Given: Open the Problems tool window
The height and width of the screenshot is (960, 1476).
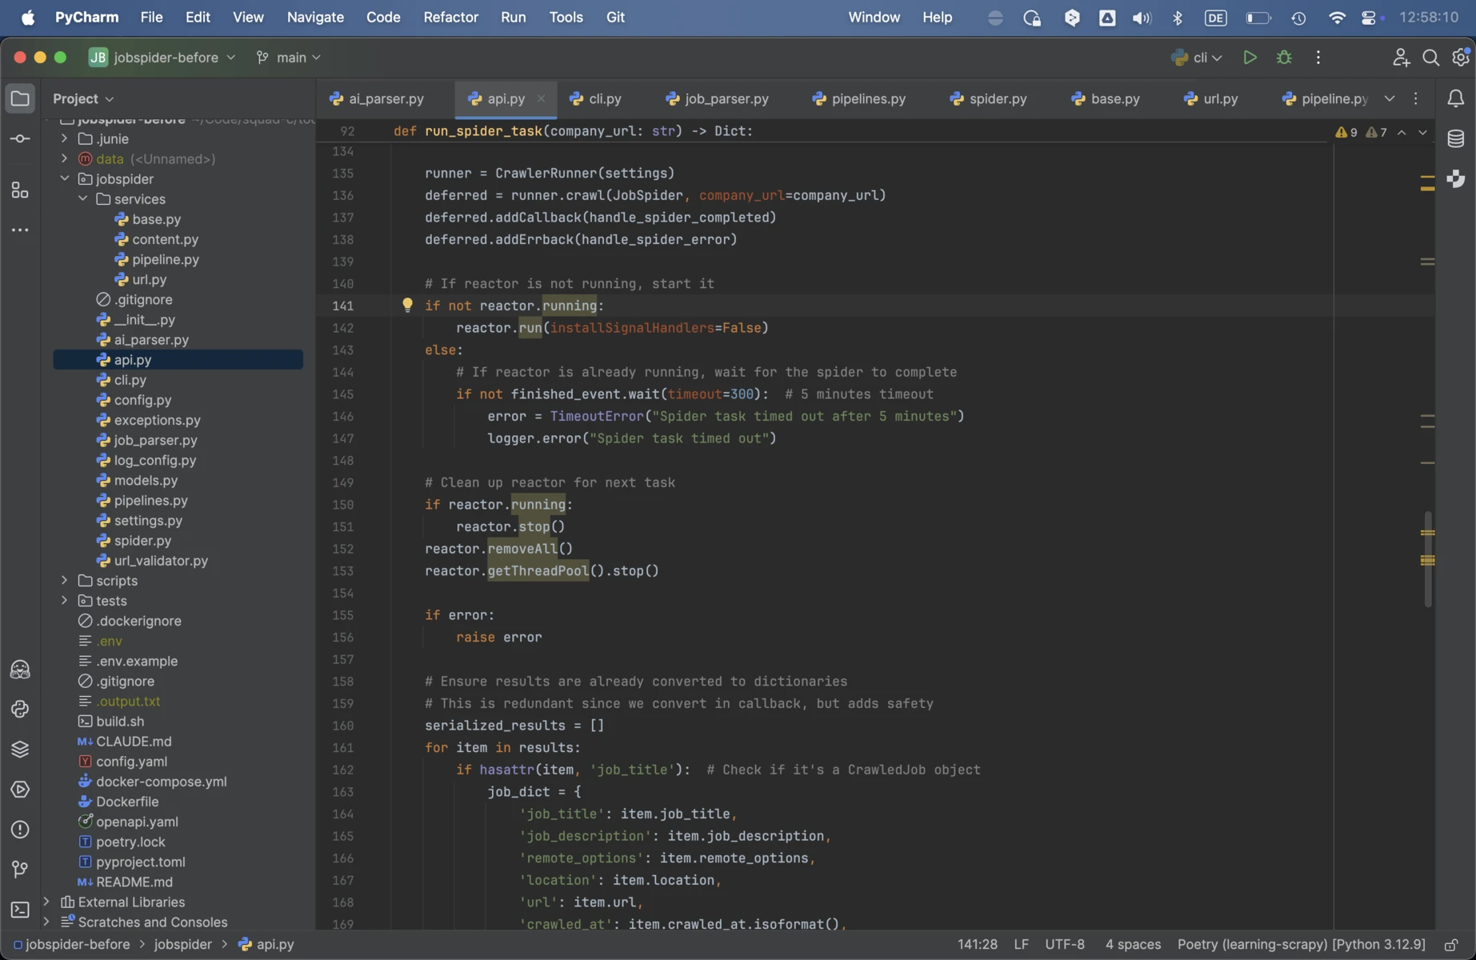Looking at the screenshot, I should coord(20,830).
